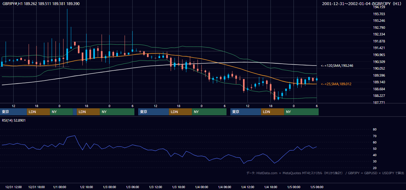The width and height of the screenshot is (406, 190).
Task: Select the 1/3 12:00 timeline label
Action: pyautogui.click(x=155, y=187)
